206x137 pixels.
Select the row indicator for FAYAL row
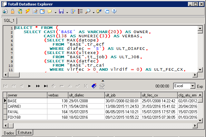pos(5,112)
